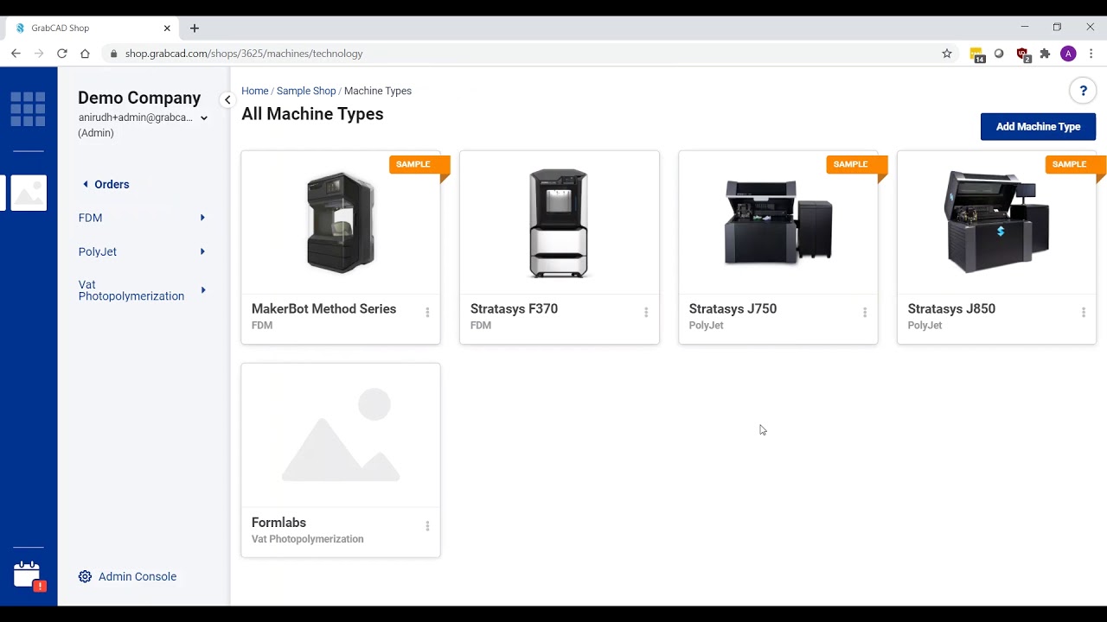1107x622 pixels.
Task: Click Vat Photopolymerization label under Formlabs
Action: (x=307, y=539)
